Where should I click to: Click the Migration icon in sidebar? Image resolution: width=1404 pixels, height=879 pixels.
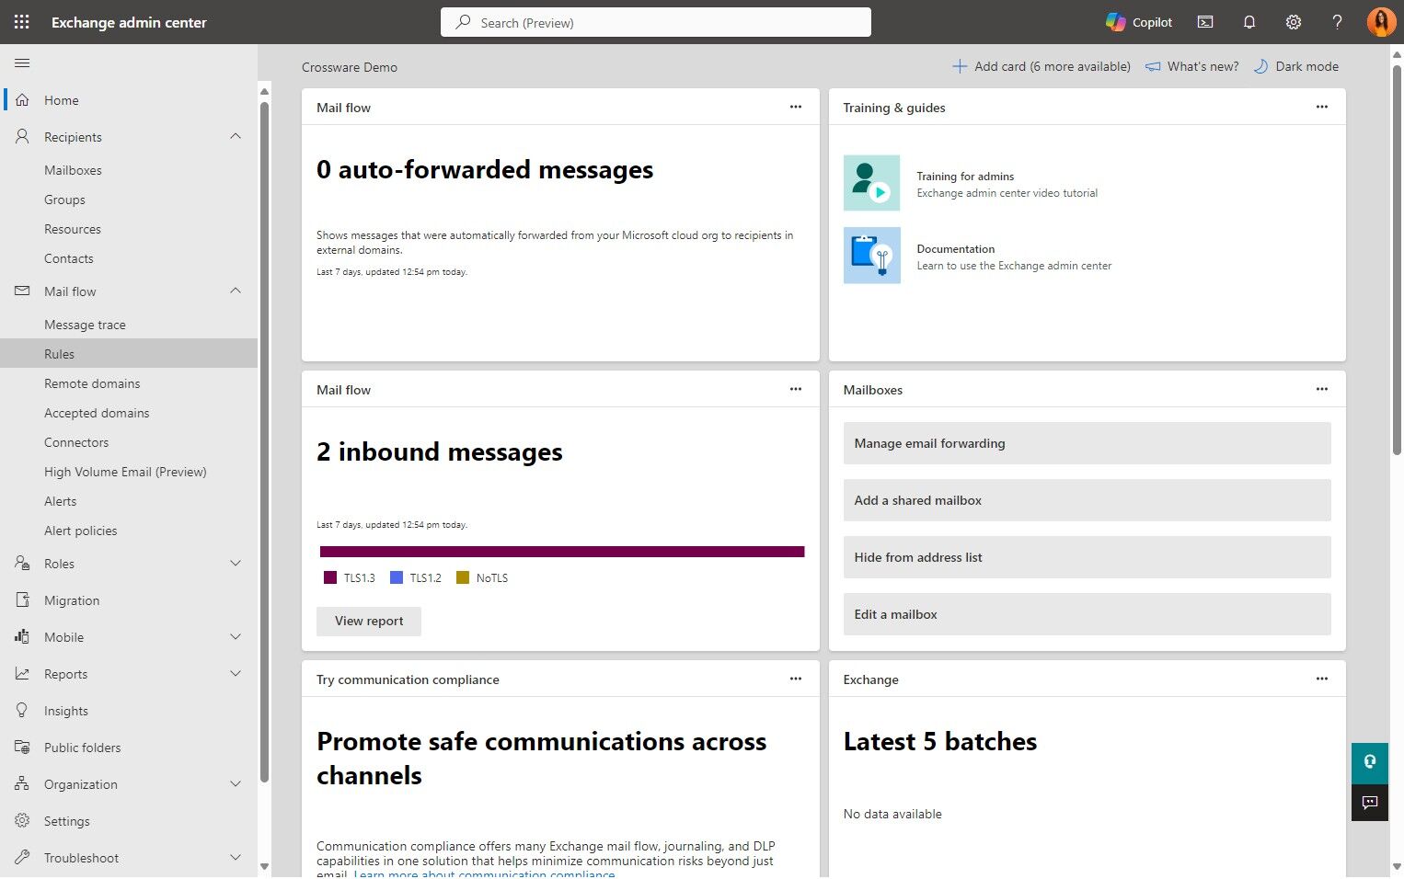[x=22, y=600]
